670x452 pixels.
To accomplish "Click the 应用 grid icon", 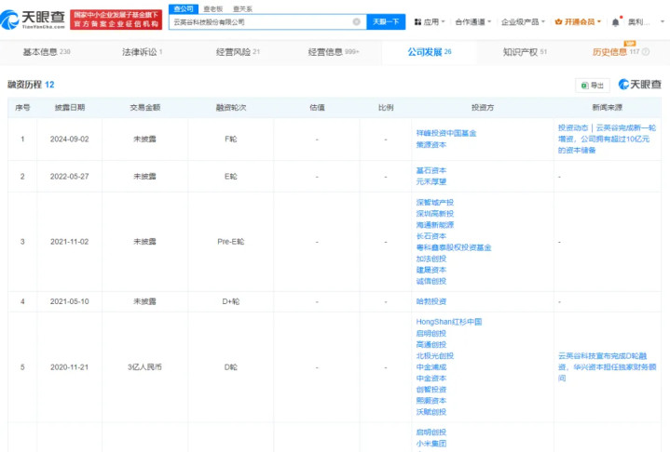I will coord(417,21).
